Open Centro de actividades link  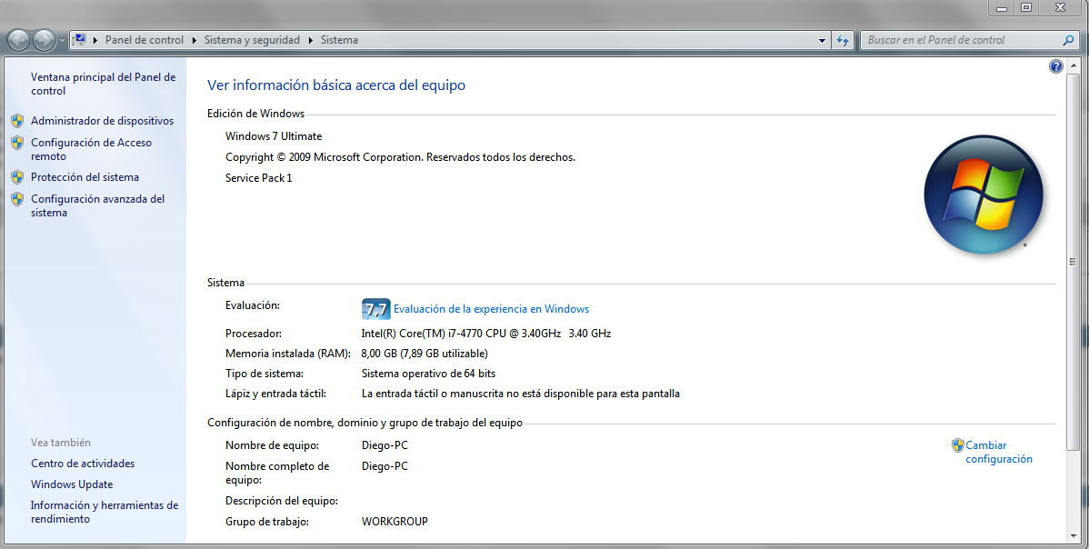pyautogui.click(x=83, y=464)
